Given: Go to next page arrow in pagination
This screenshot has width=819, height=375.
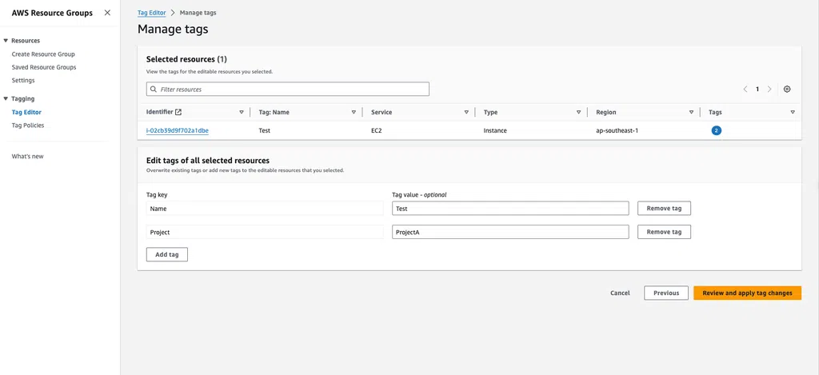Looking at the screenshot, I should tap(769, 90).
